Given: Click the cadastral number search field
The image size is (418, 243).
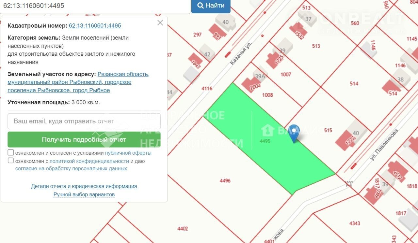Looking at the screenshot, I should 95,6.
